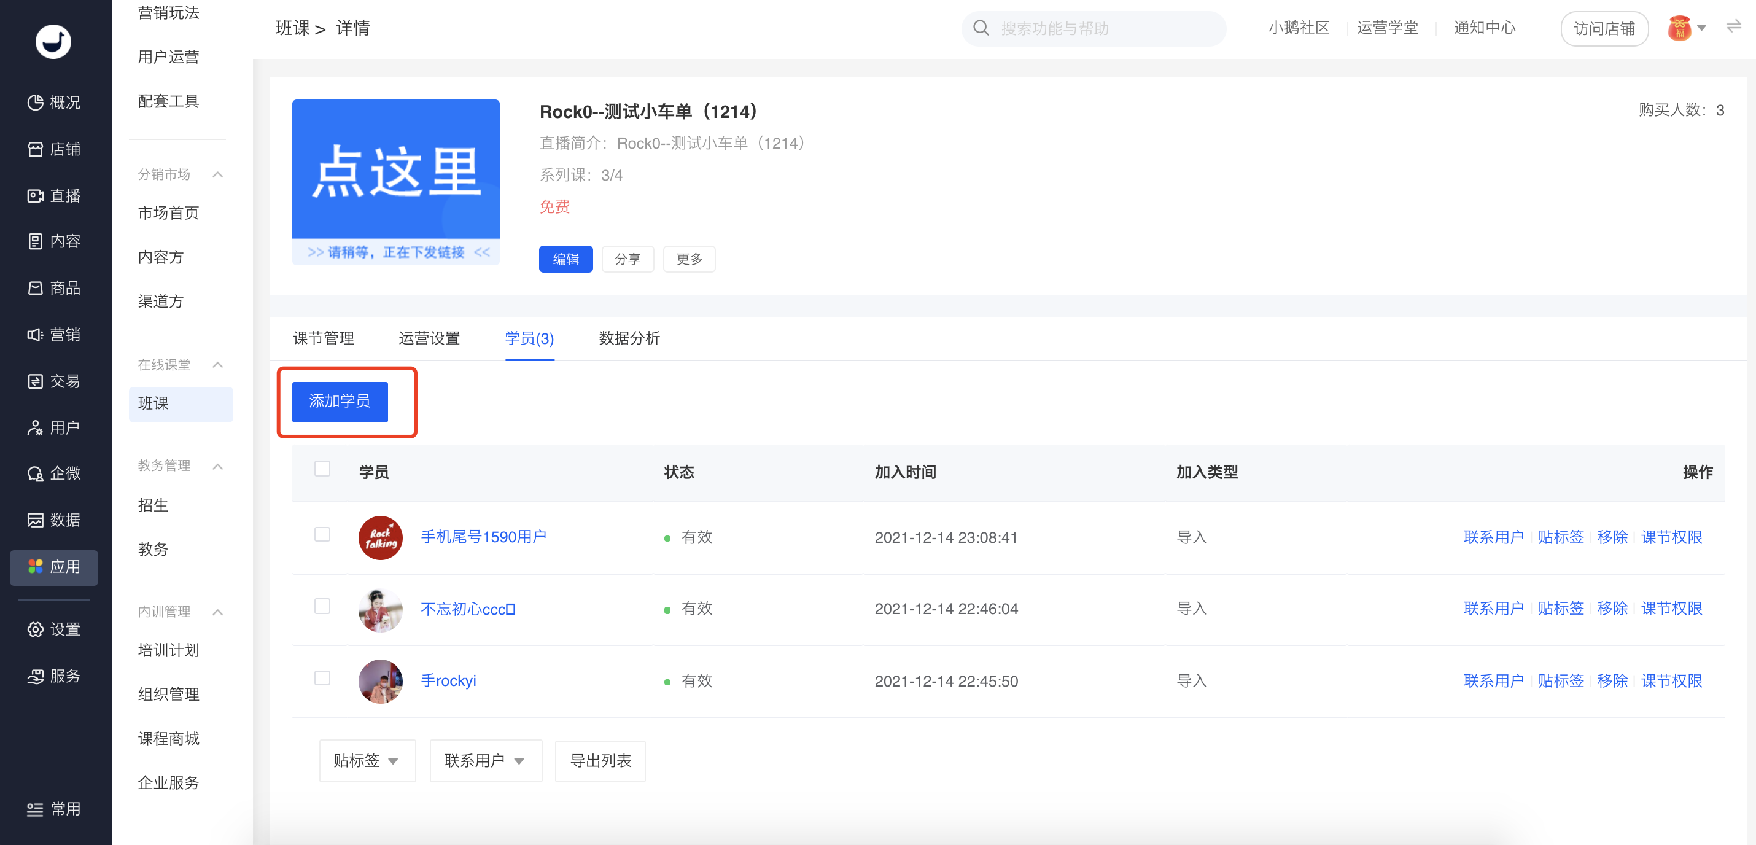Viewport: 1756px width, 845px height.
Task: Click the swap arrows icon at top right
Action: point(1733,26)
